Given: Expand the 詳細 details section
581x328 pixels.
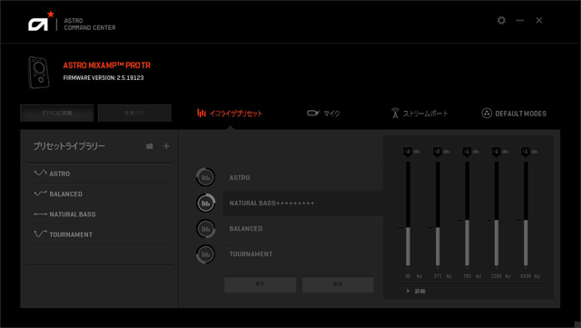Looking at the screenshot, I should (x=416, y=292).
